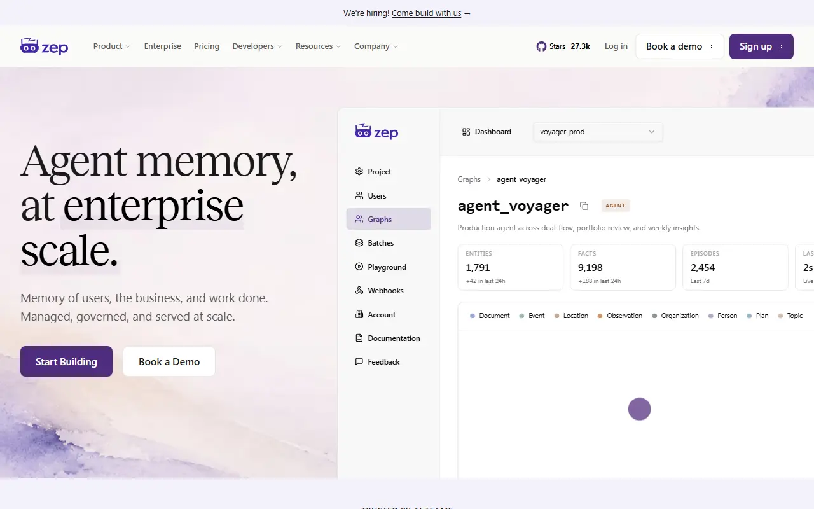
Task: Select Webhooks in the dashboard sidebar
Action: click(389, 291)
